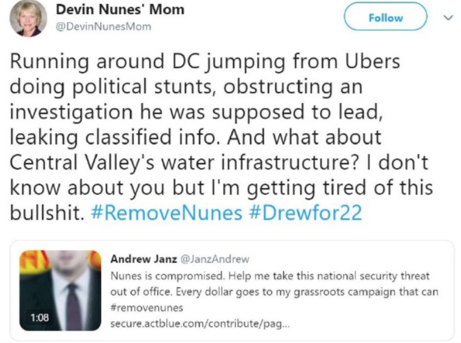Open the Devin Nunes' Mom display name

(120, 9)
